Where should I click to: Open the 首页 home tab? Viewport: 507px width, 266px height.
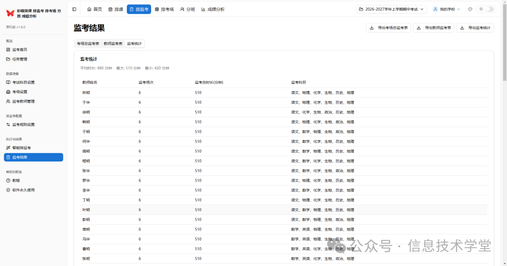94,9
